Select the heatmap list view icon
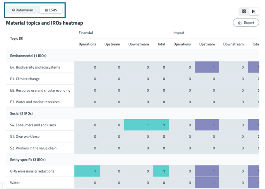265x189 pixels. pos(254,11)
